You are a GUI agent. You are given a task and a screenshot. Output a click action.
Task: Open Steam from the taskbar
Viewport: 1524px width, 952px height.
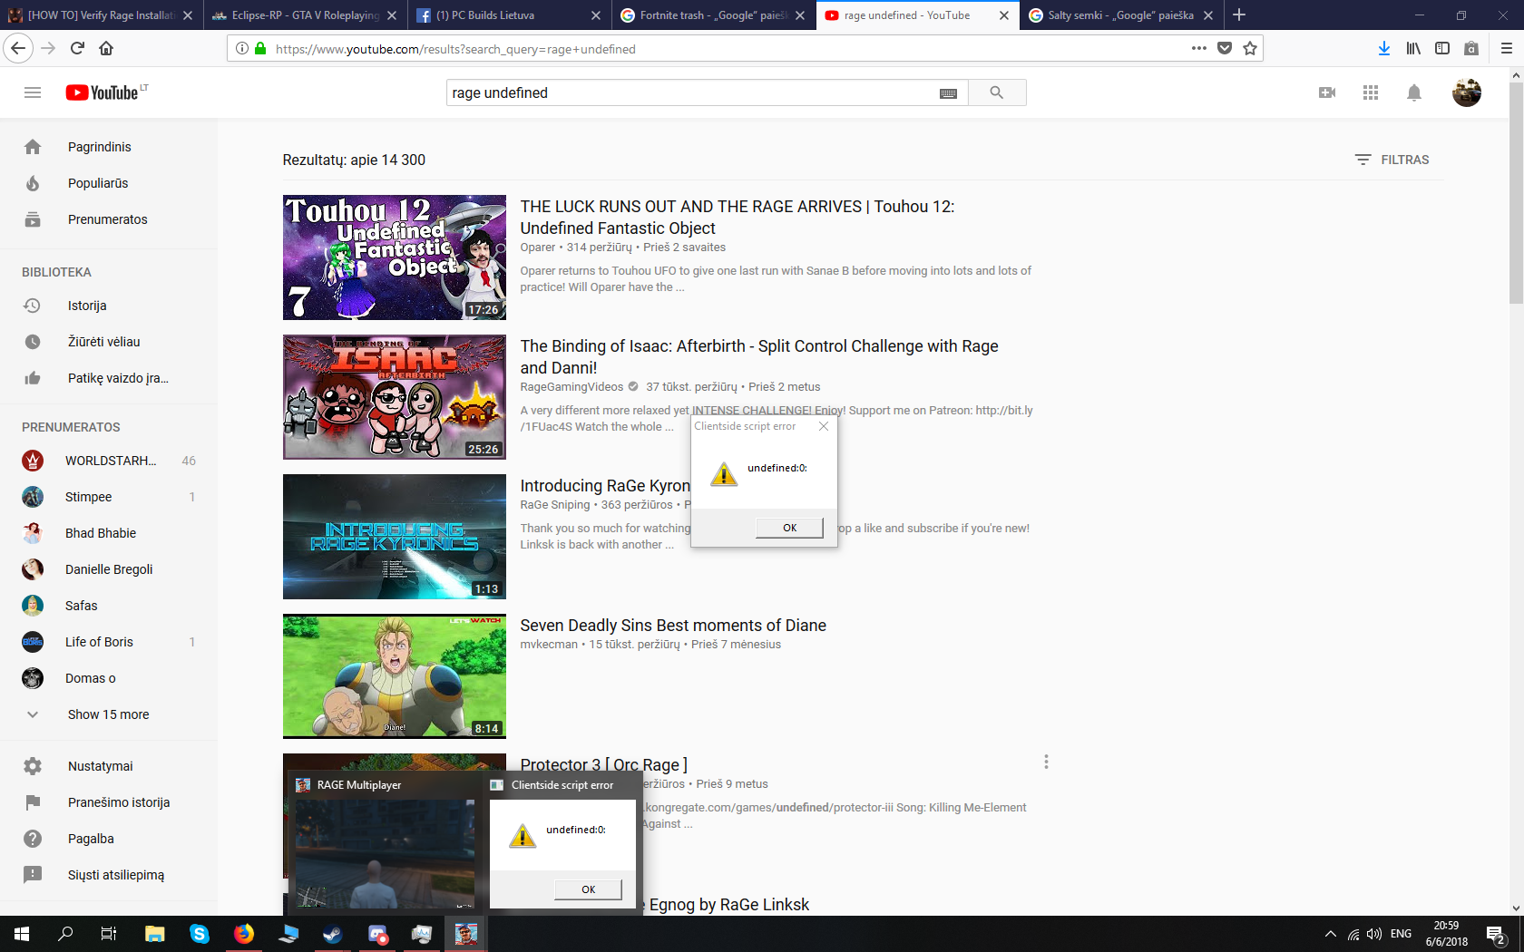pyautogui.click(x=333, y=934)
